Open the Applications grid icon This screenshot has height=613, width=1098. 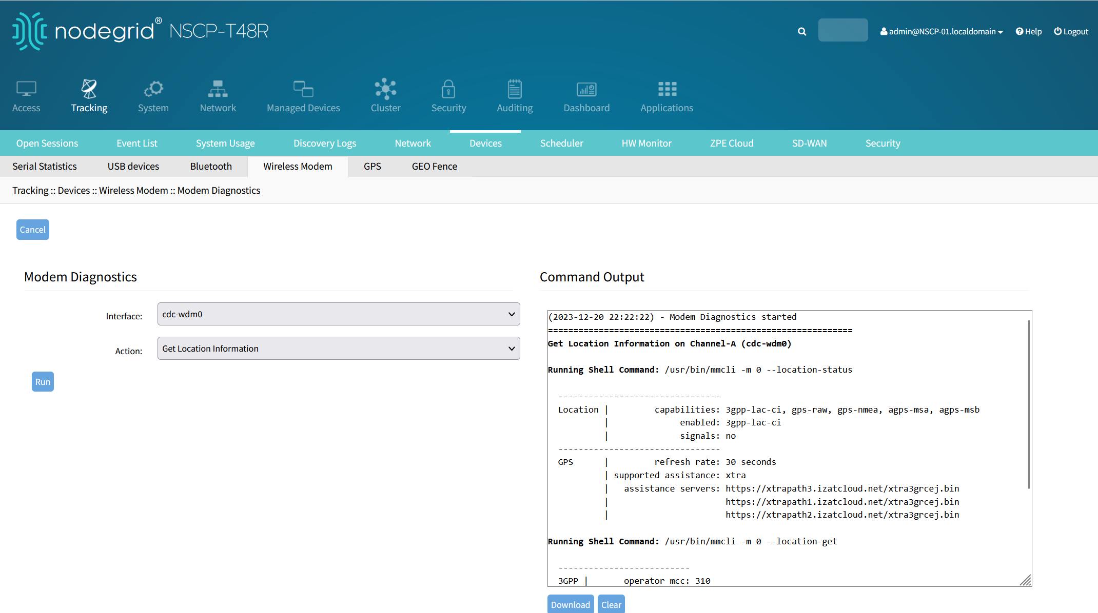667,89
